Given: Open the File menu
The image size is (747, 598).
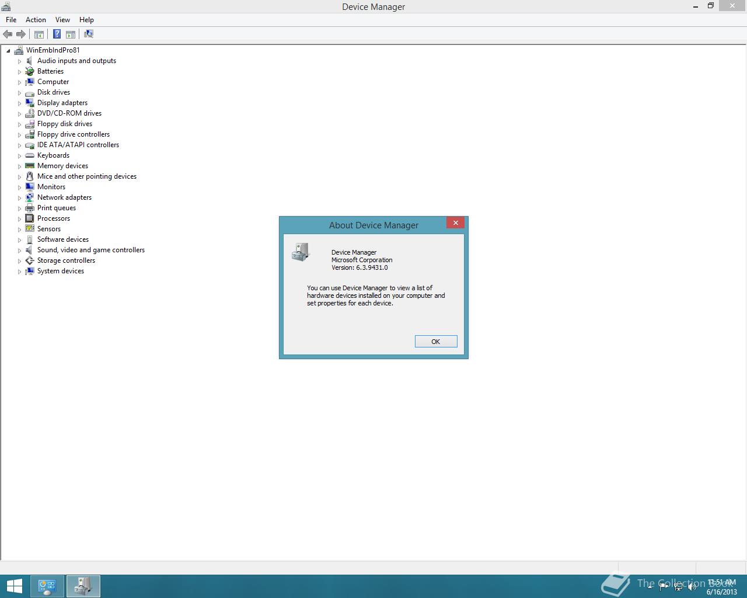Looking at the screenshot, I should click(x=11, y=20).
